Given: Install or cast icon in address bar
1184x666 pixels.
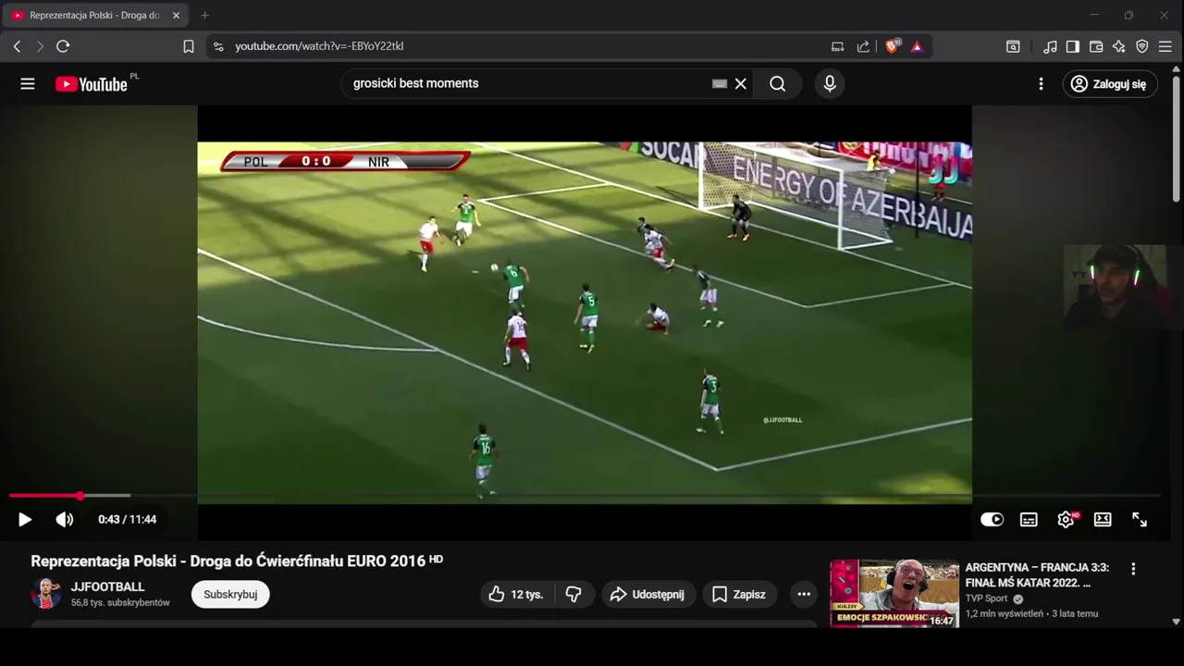Looking at the screenshot, I should click(x=838, y=46).
